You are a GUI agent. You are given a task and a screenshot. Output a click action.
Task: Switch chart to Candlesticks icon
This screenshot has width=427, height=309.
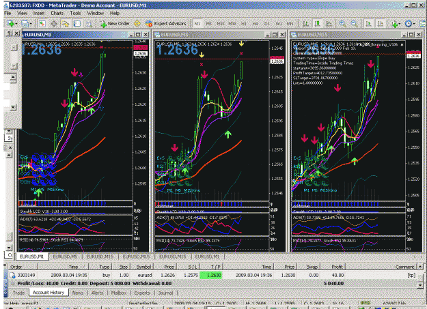pos(317,24)
